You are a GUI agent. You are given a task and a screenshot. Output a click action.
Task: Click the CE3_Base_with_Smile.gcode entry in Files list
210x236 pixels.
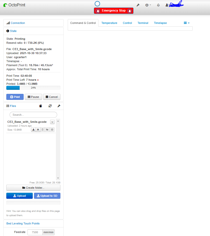[x=27, y=122]
